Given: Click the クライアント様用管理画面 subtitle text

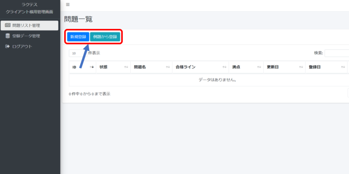Looking at the screenshot, I should point(29,12).
